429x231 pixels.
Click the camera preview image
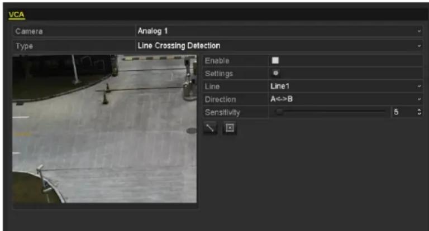(104, 129)
